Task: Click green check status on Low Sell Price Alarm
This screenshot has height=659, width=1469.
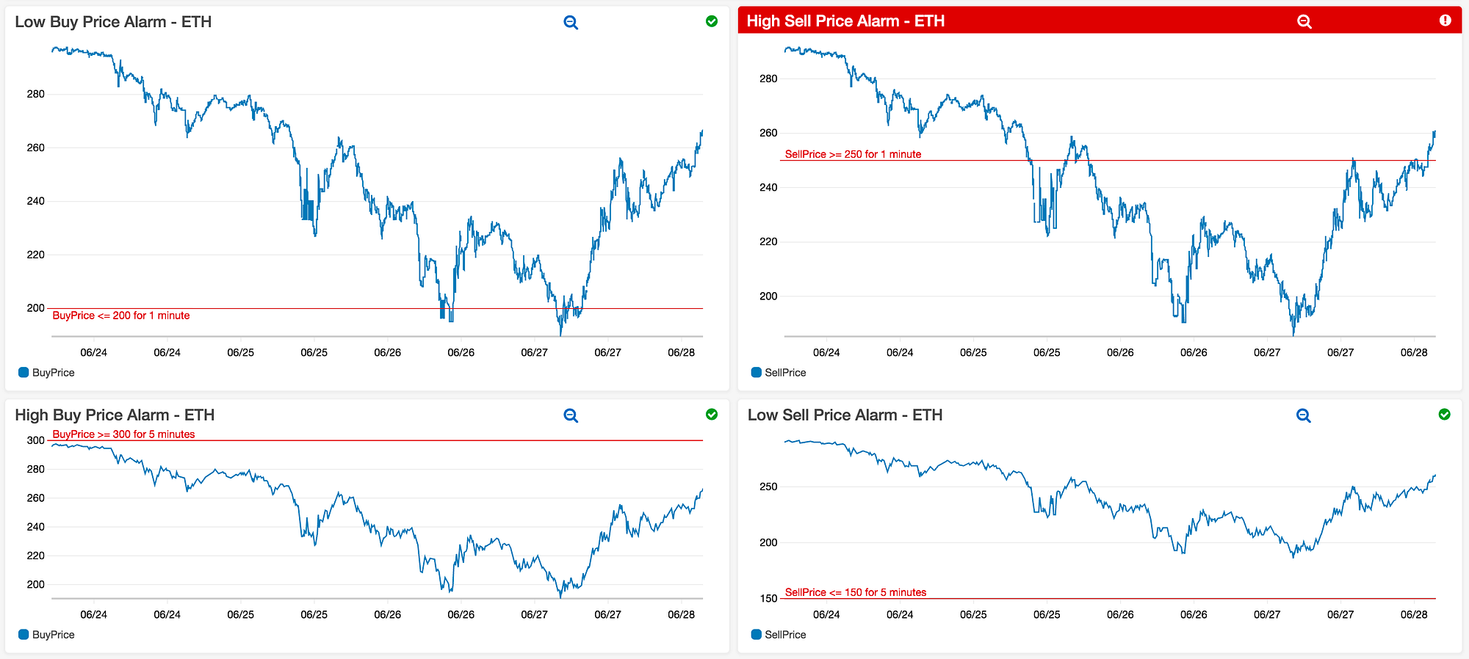Action: 1444,415
